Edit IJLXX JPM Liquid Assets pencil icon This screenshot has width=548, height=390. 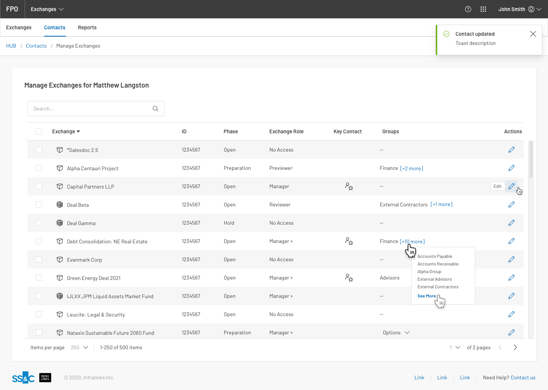511,296
